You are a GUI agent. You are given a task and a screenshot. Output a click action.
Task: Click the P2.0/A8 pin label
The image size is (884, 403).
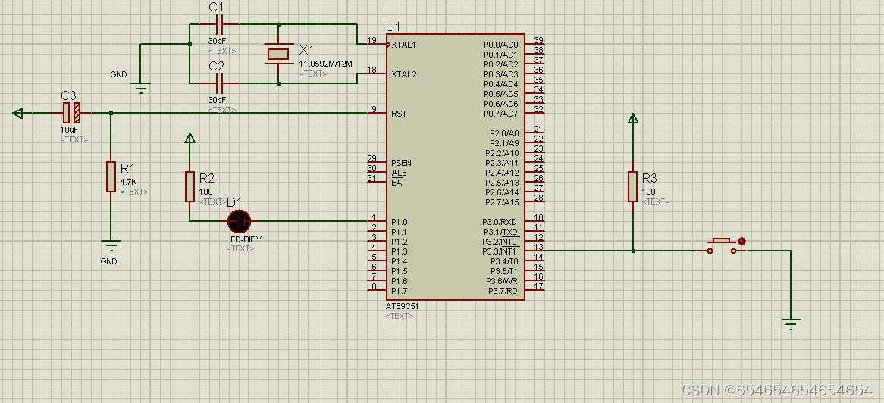click(503, 133)
